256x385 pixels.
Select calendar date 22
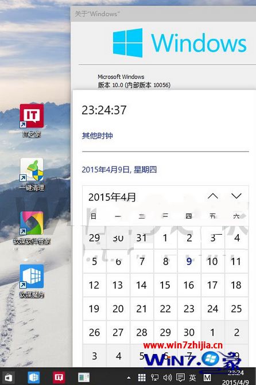[x=165, y=309]
